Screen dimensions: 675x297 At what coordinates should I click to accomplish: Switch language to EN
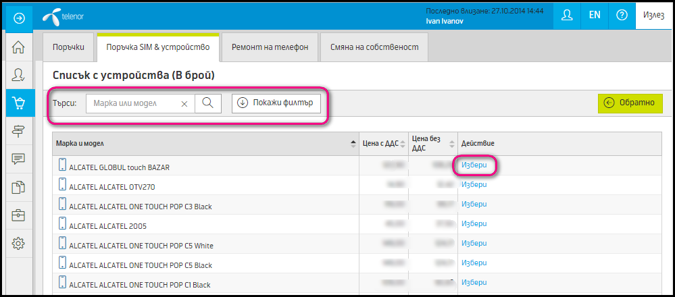pyautogui.click(x=595, y=15)
